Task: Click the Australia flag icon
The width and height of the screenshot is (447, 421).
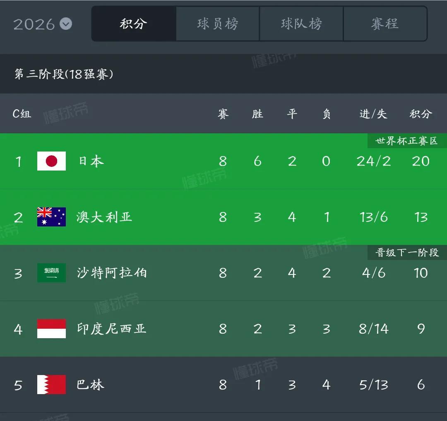Action: [x=51, y=217]
